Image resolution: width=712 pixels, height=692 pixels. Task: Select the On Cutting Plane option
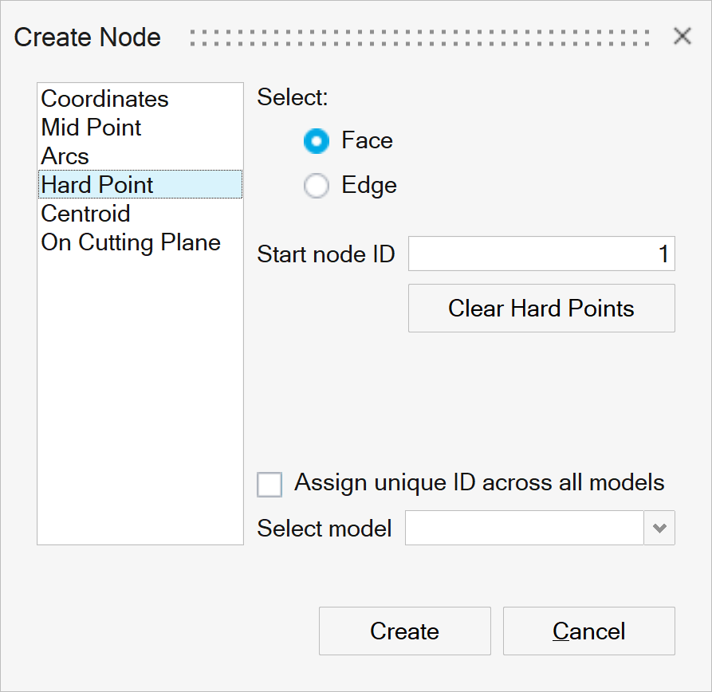click(131, 242)
